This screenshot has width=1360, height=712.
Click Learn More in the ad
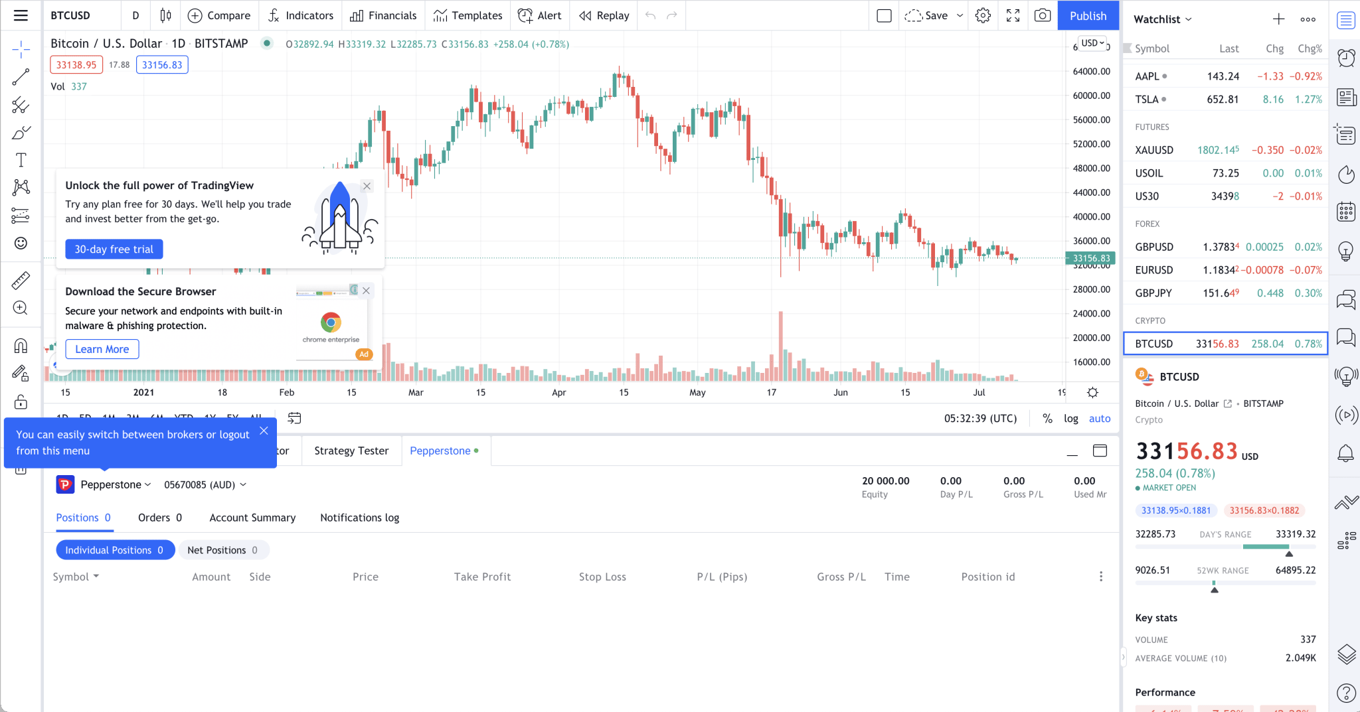point(102,349)
